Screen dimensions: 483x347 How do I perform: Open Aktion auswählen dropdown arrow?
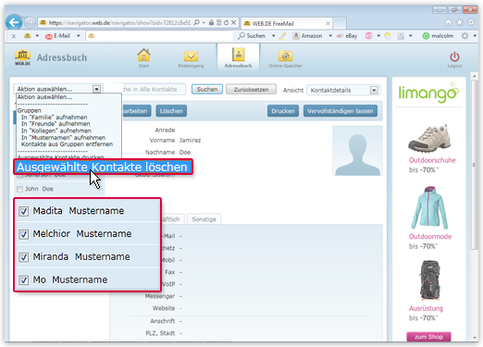[x=96, y=89]
